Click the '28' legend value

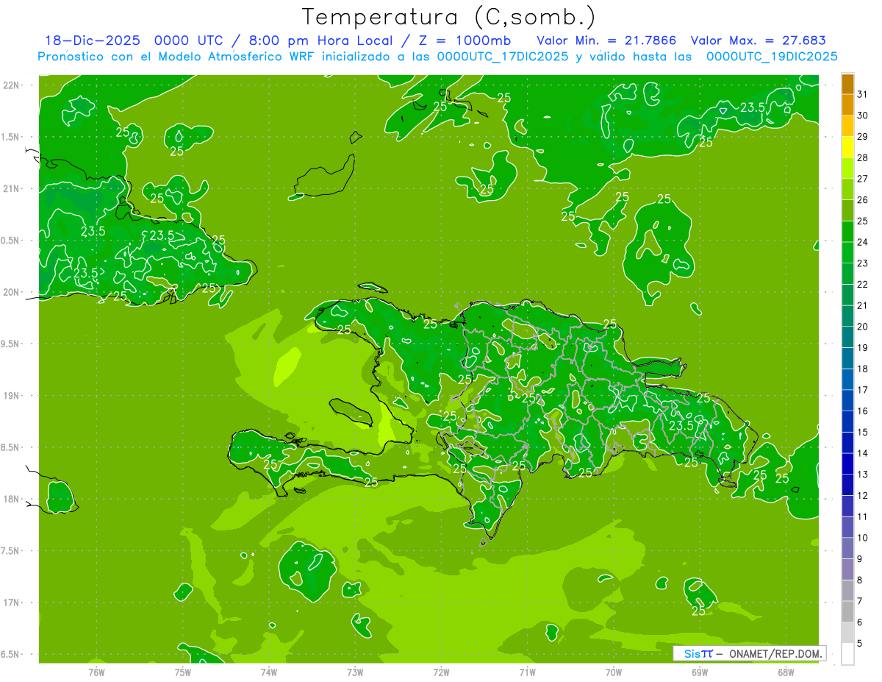pos(863,157)
